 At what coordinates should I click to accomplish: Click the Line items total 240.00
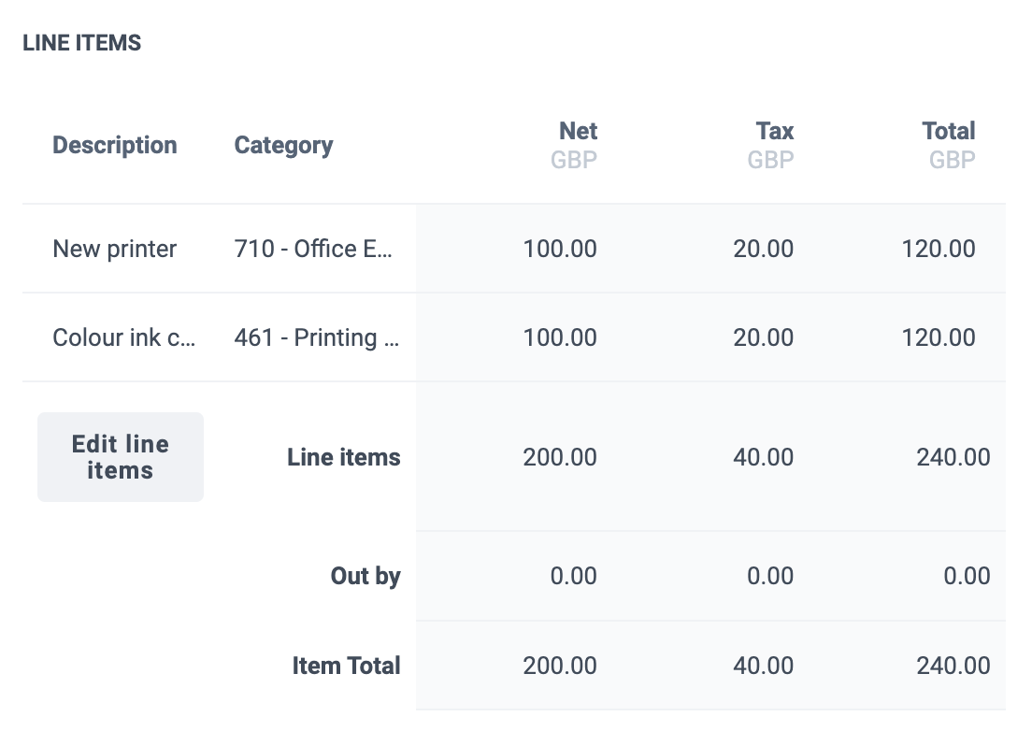(953, 457)
